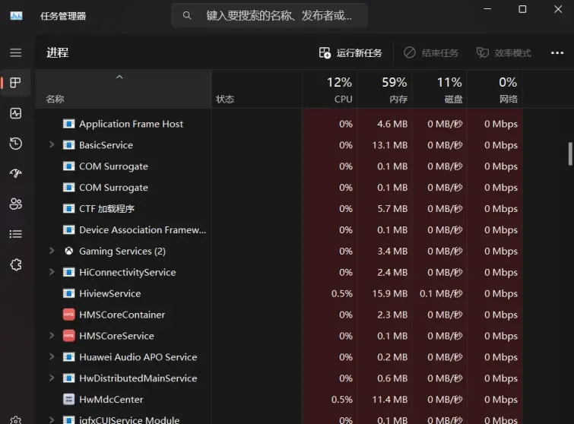The height and width of the screenshot is (424, 574).
Task: Click the CTF 加载程序 process icon
Action: point(68,208)
